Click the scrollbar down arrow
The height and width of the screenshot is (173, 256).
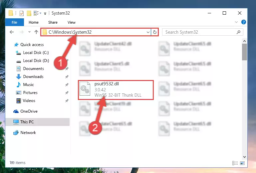click(x=244, y=157)
